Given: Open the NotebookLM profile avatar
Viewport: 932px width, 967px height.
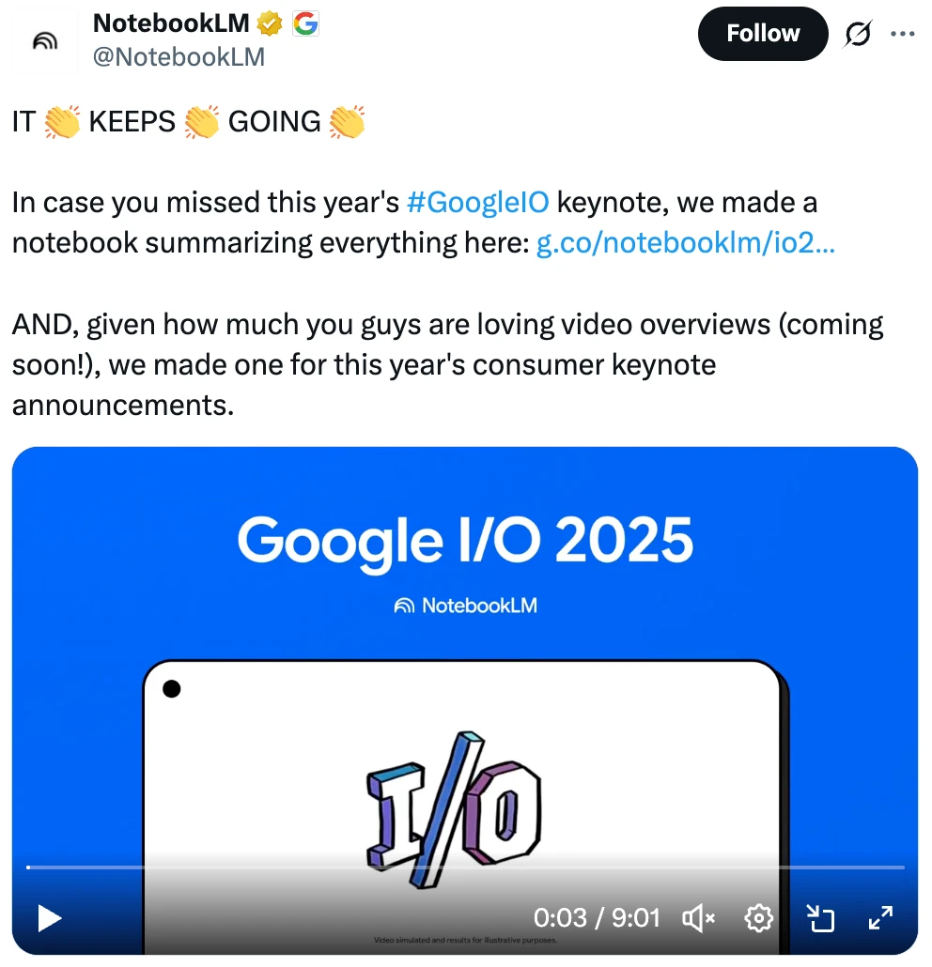Looking at the screenshot, I should [x=45, y=40].
